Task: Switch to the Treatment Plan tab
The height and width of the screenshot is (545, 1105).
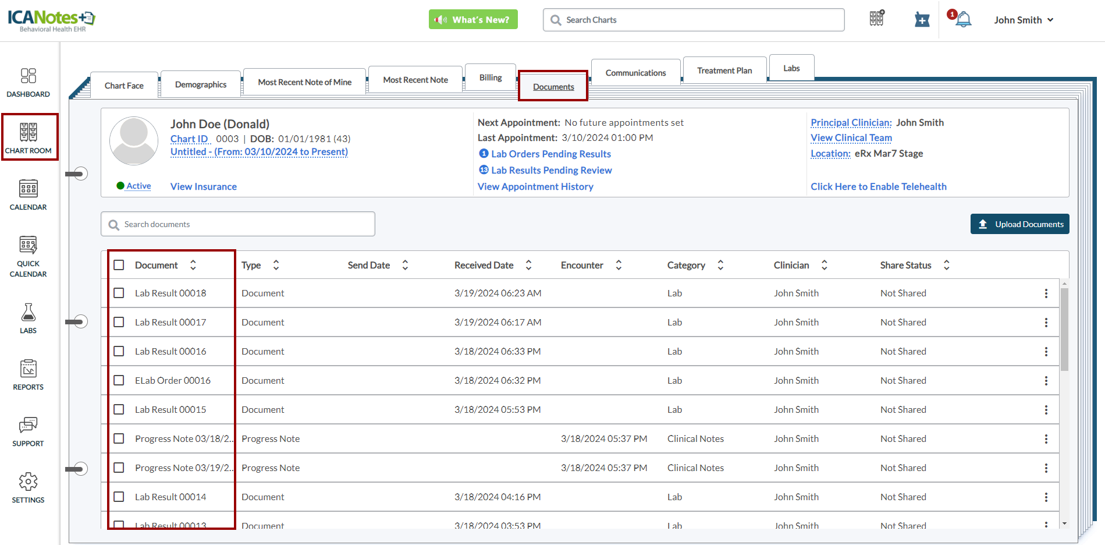Action: [x=724, y=70]
